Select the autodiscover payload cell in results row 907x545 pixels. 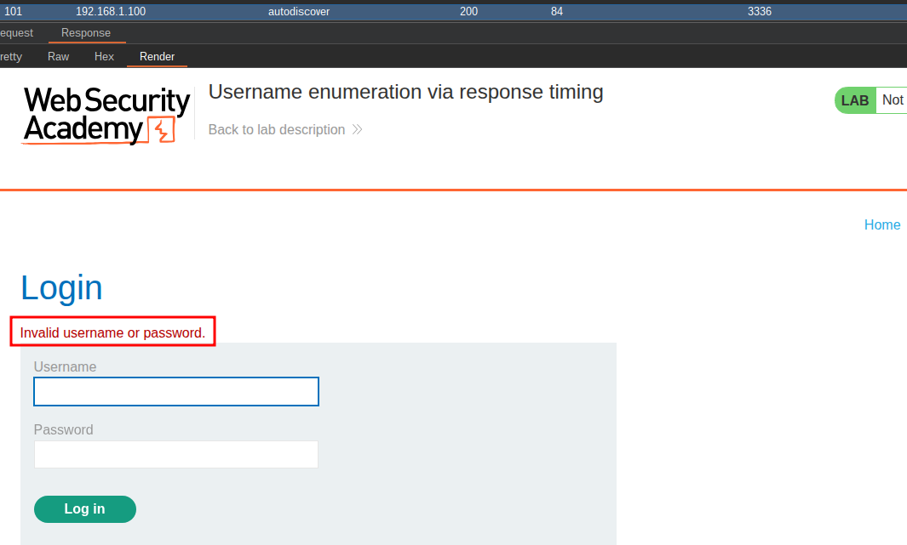pyautogui.click(x=299, y=11)
